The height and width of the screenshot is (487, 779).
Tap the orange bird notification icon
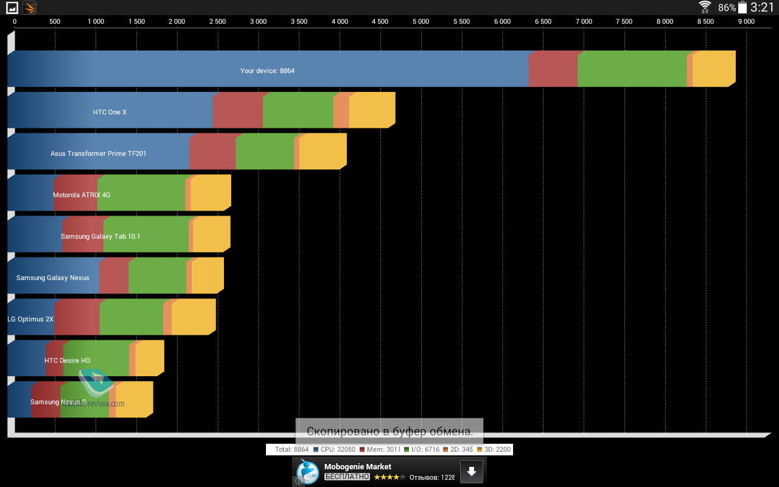pyautogui.click(x=29, y=7)
